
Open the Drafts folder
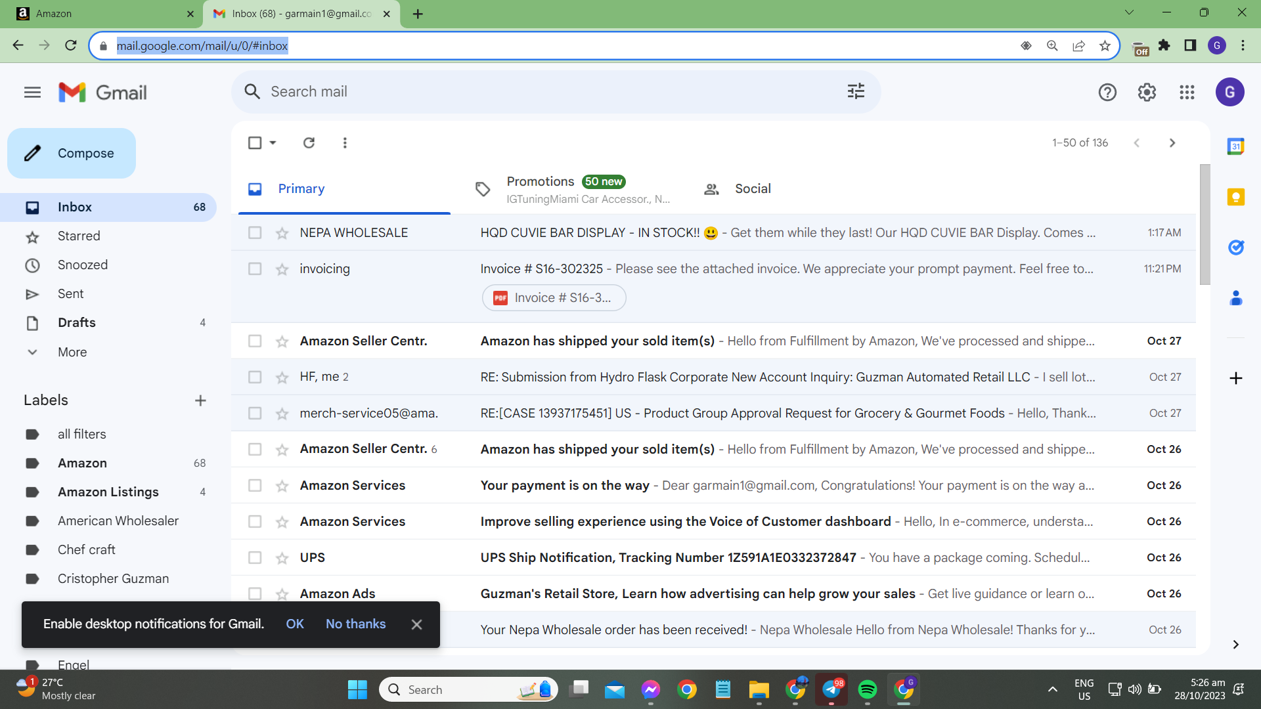tap(76, 323)
